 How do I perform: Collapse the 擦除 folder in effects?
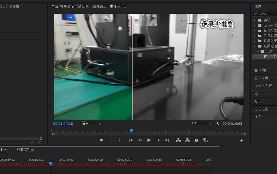click(258, 51)
